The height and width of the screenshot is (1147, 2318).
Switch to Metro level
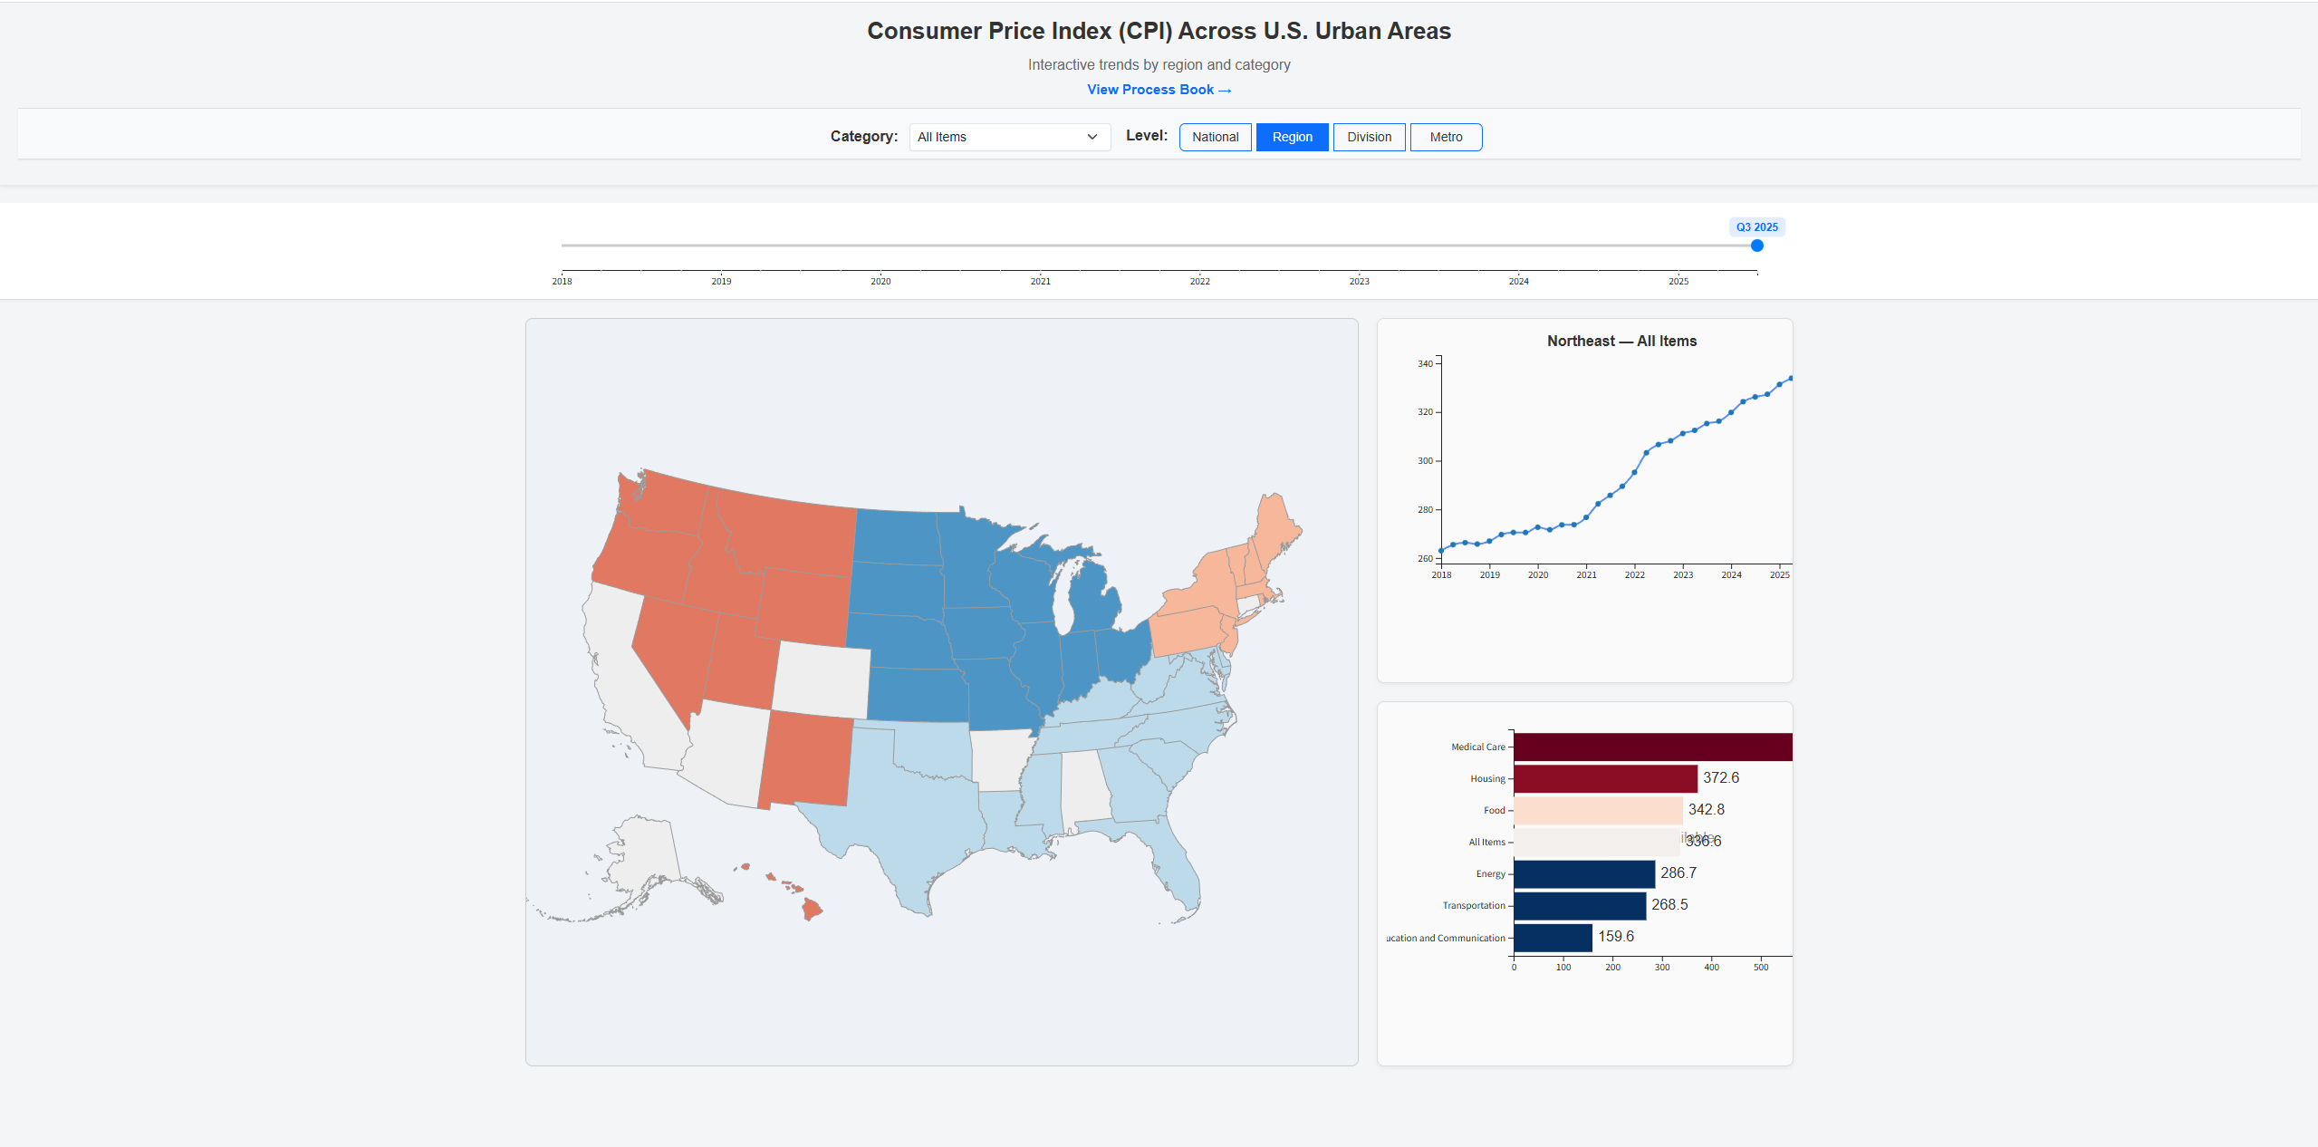pyautogui.click(x=1446, y=137)
